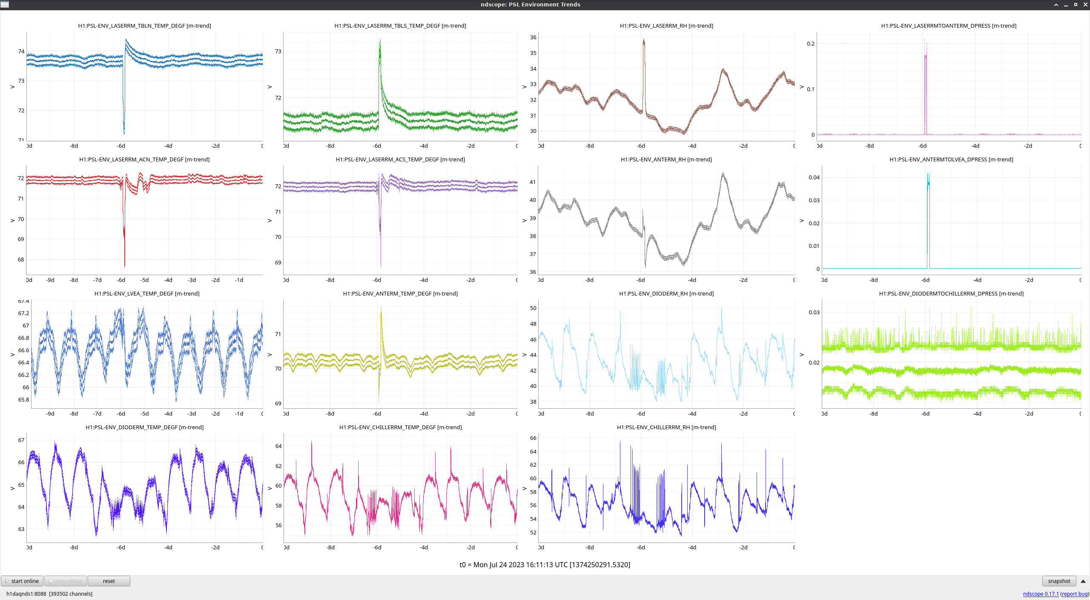Click the start online play button
1090x600 pixels.
click(22, 581)
